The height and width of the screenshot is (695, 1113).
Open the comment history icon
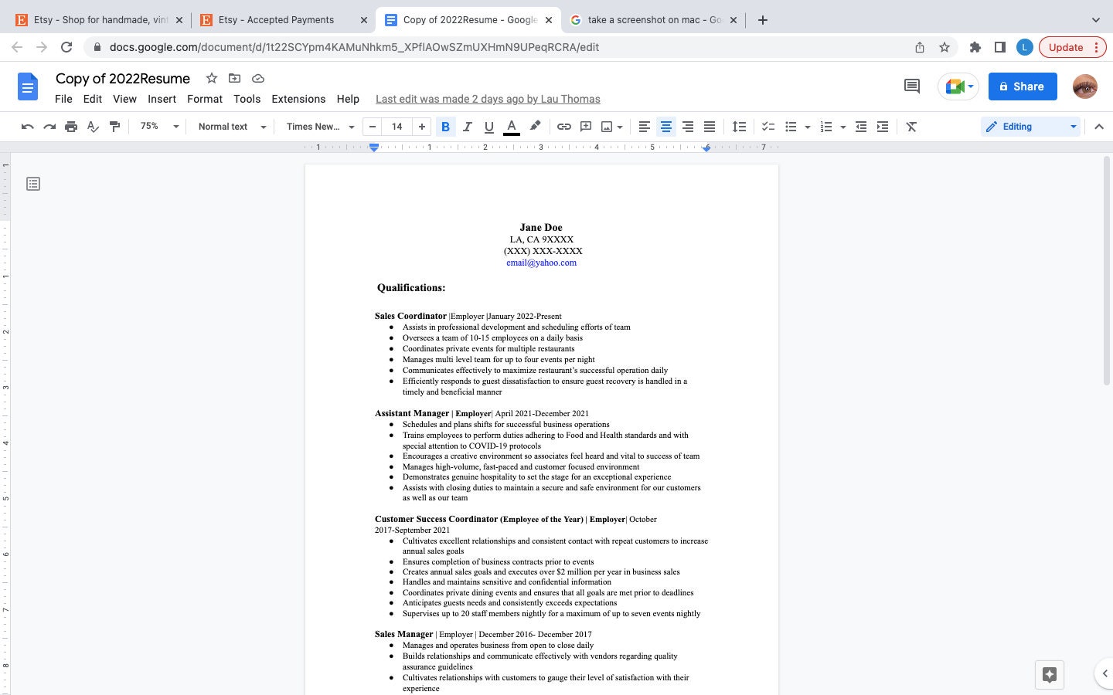pos(912,86)
